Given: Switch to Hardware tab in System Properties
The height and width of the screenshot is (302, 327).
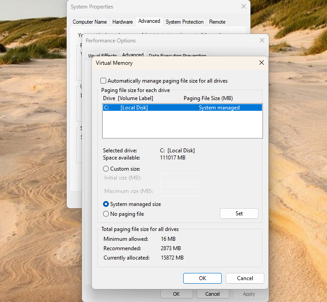Looking at the screenshot, I should pyautogui.click(x=122, y=22).
